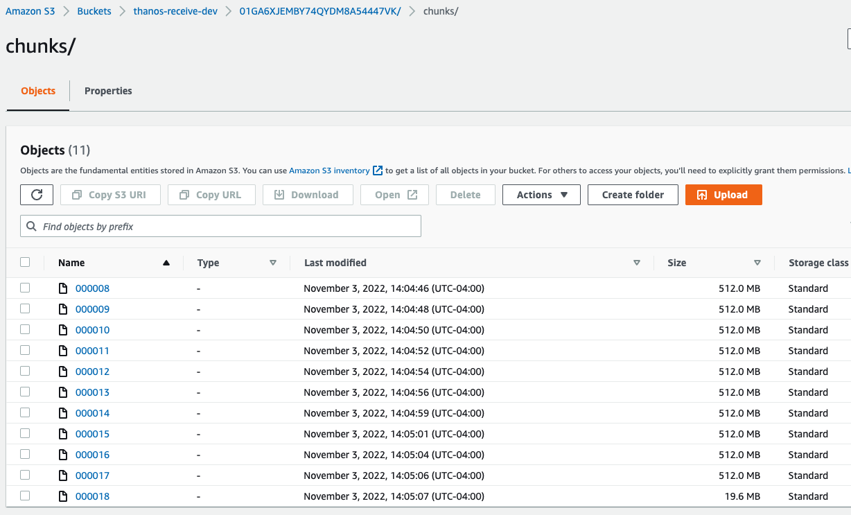Click the Amazon S3 inventory external-link icon
Image resolution: width=851 pixels, height=515 pixels.
[377, 171]
